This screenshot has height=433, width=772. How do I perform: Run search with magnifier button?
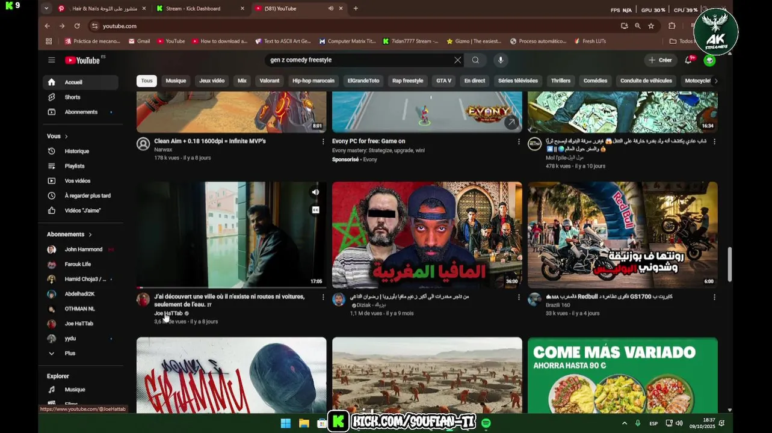point(475,60)
